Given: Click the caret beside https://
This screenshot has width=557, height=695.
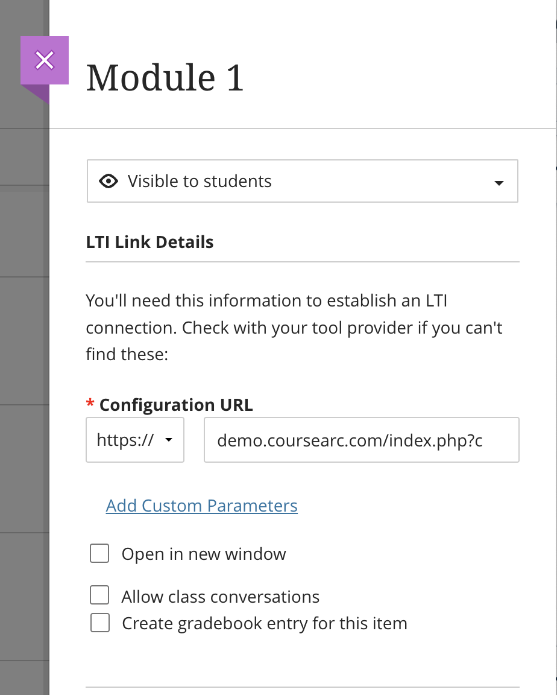Looking at the screenshot, I should click(169, 440).
